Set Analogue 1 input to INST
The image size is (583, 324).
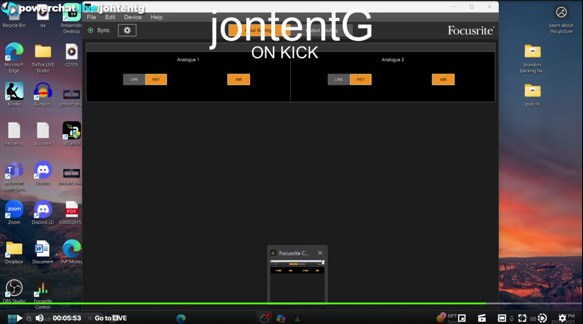pos(156,80)
